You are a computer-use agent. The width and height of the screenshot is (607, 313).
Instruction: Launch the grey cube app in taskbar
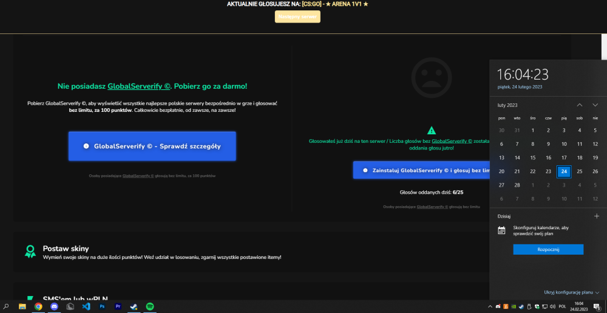click(70, 306)
